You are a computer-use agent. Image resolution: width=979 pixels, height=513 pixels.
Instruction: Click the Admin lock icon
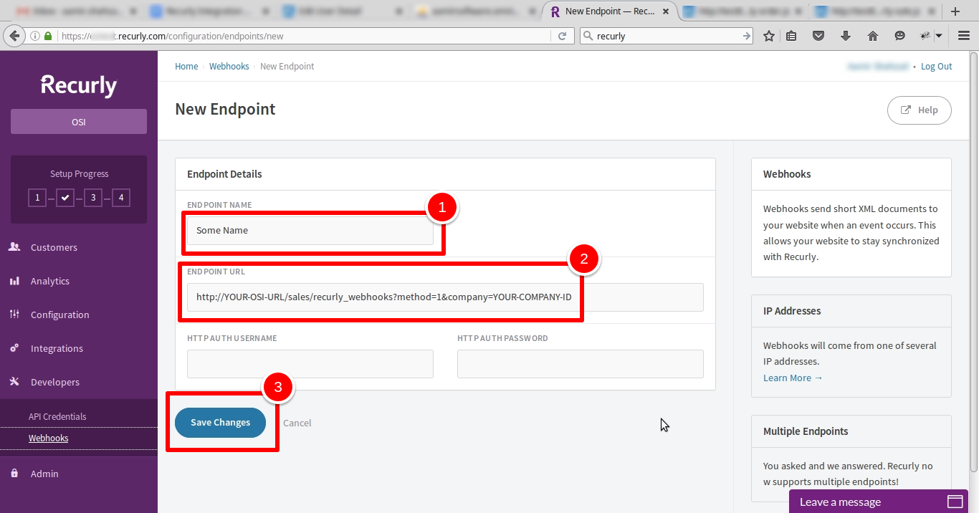(x=14, y=474)
